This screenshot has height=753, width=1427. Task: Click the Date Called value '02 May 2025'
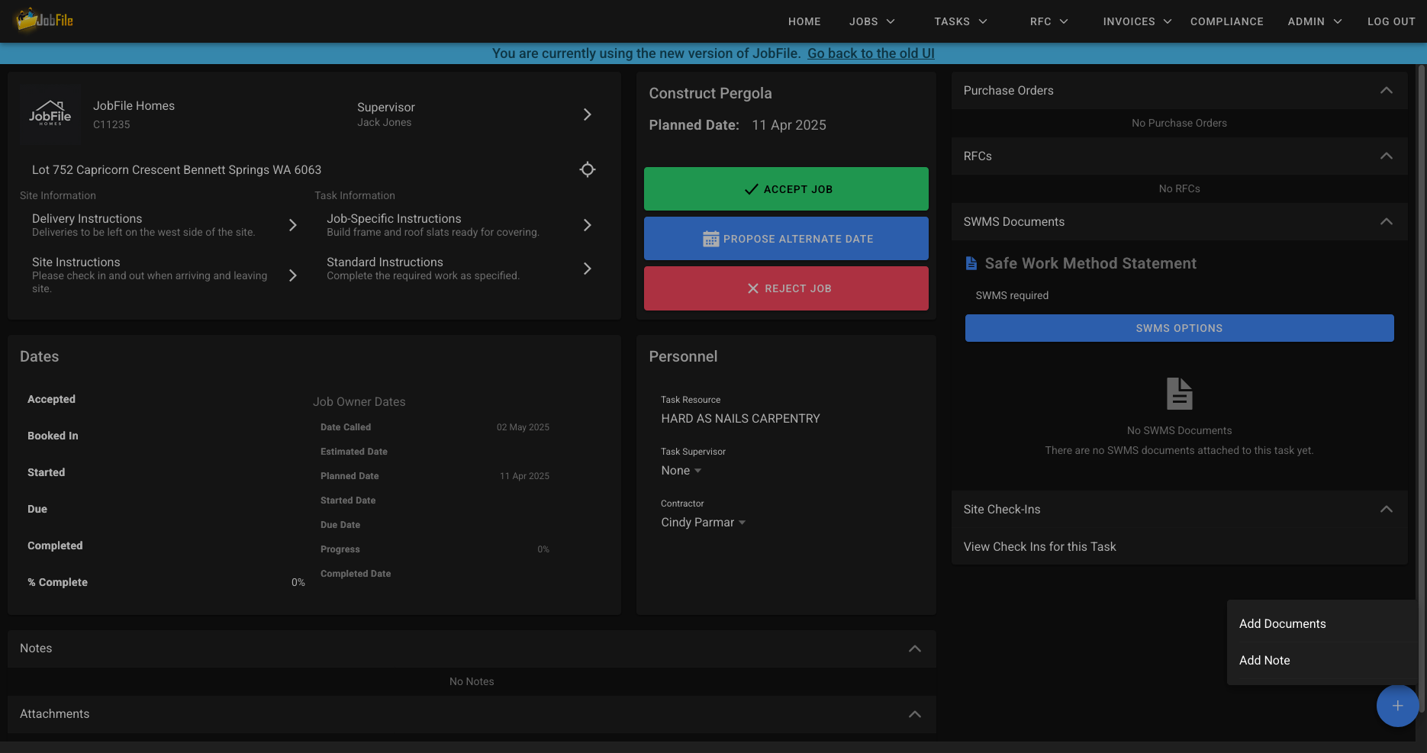click(x=523, y=427)
